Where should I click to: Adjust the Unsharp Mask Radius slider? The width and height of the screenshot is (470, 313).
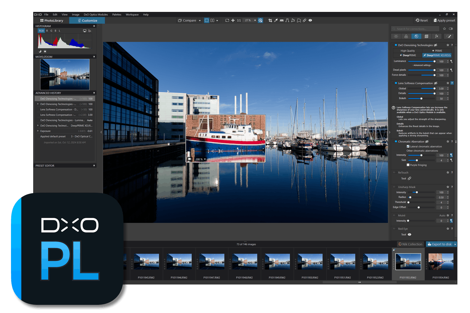tap(421, 197)
